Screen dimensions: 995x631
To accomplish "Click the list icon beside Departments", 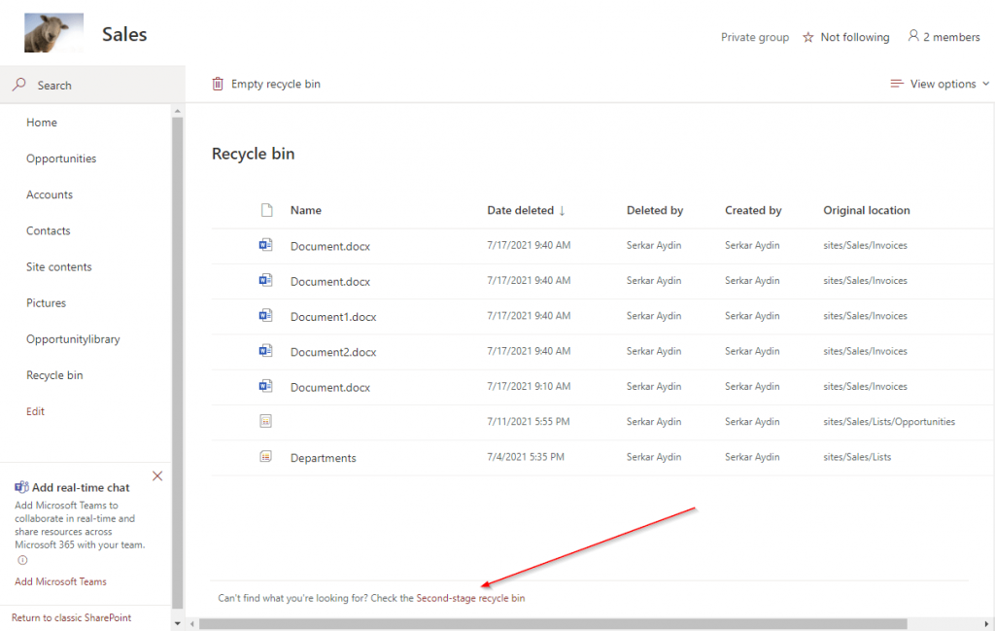I will click(265, 457).
